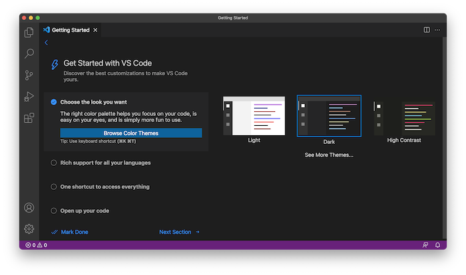Check the 'Open up your code' circle
The image size is (466, 275).
click(x=53, y=211)
